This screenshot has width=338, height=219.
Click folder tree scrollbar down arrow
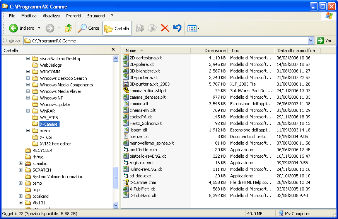(x=116, y=205)
